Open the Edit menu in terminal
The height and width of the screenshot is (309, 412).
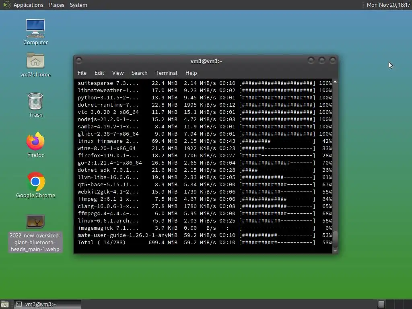(99, 73)
